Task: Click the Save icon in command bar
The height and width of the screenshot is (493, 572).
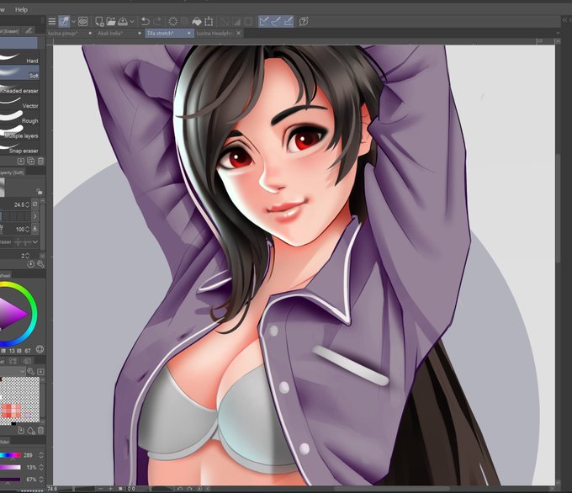Action: (x=123, y=22)
